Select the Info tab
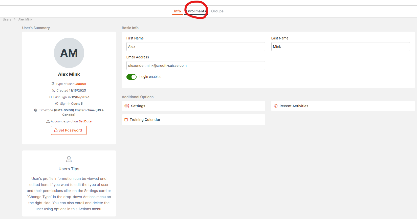417x219 pixels. [x=177, y=11]
